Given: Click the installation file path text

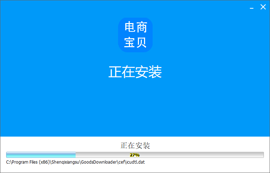Looking at the screenshot, I should click(76, 162).
